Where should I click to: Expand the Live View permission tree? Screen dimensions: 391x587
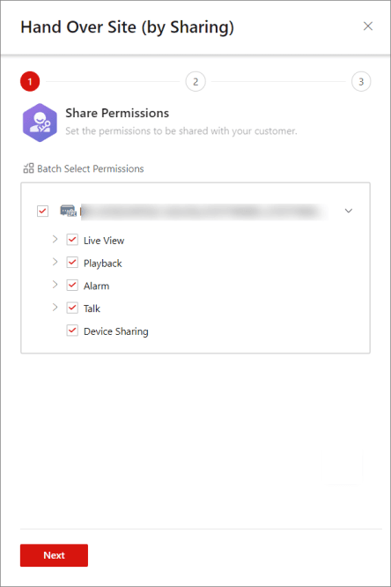click(x=55, y=239)
